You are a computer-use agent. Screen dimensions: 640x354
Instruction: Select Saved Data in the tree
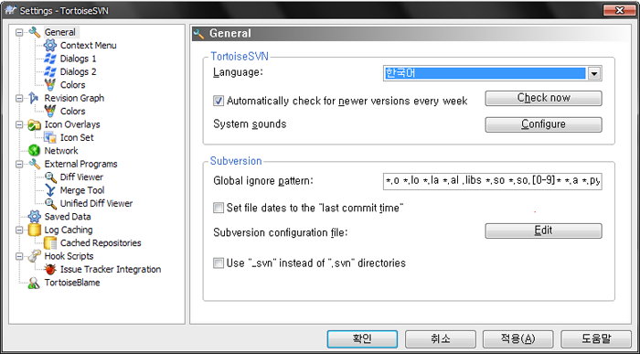click(x=68, y=217)
